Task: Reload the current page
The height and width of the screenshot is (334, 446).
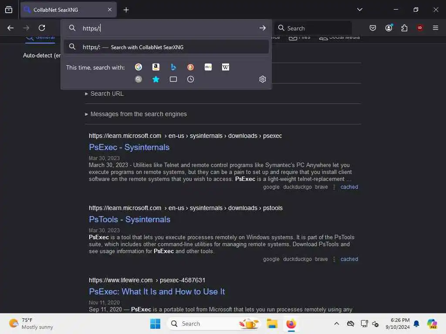Action: (x=42, y=28)
